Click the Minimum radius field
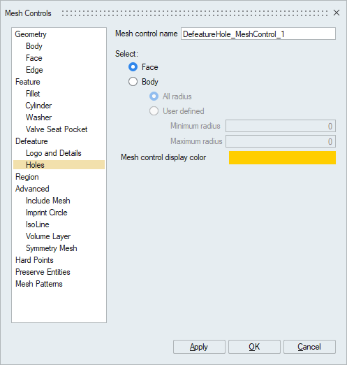This screenshot has width=347, height=365. click(x=281, y=126)
